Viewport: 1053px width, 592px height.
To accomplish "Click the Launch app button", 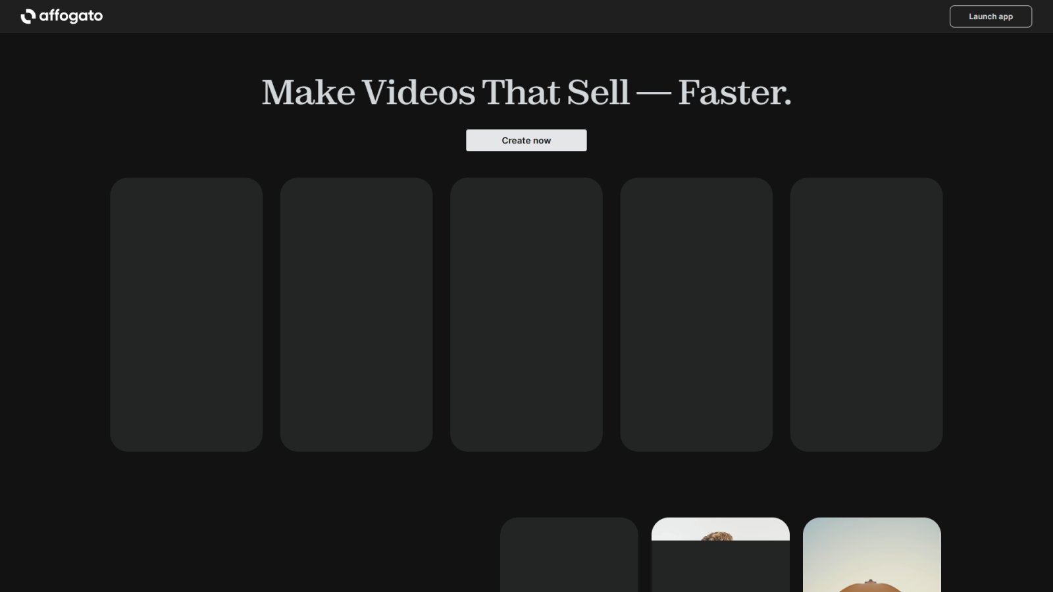I will 990,16.
